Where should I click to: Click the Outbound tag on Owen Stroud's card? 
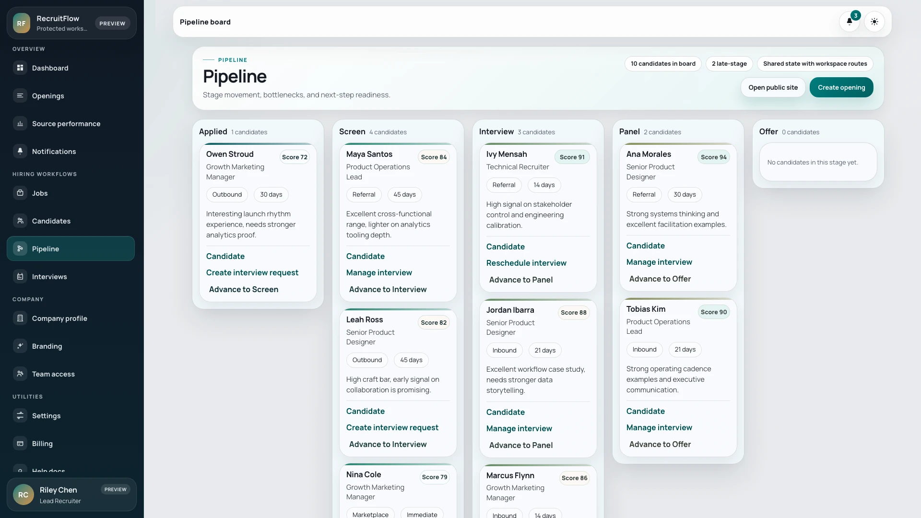click(x=227, y=194)
